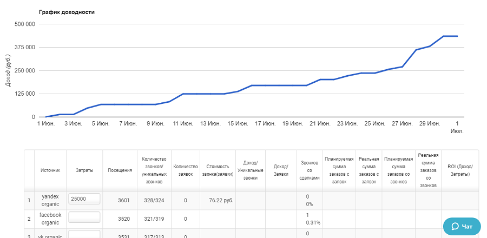Click the 125 000 axis label

pyautogui.click(x=25, y=94)
